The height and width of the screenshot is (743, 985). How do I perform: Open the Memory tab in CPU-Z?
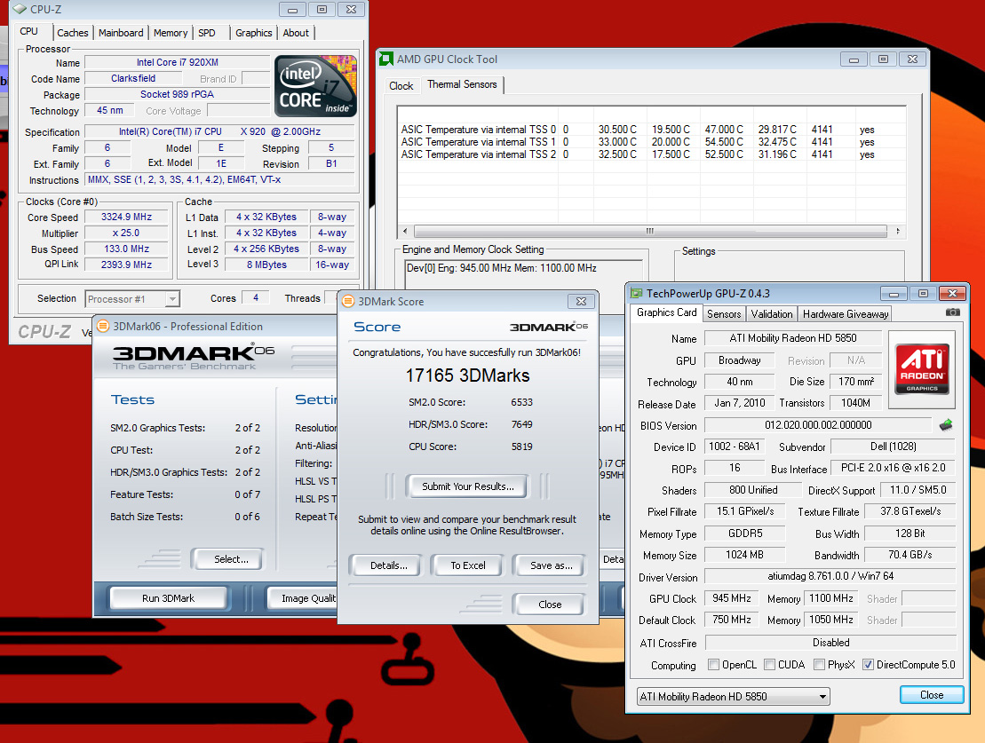[171, 33]
